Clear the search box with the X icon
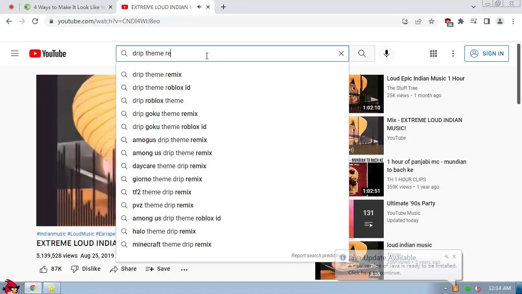 pos(341,53)
